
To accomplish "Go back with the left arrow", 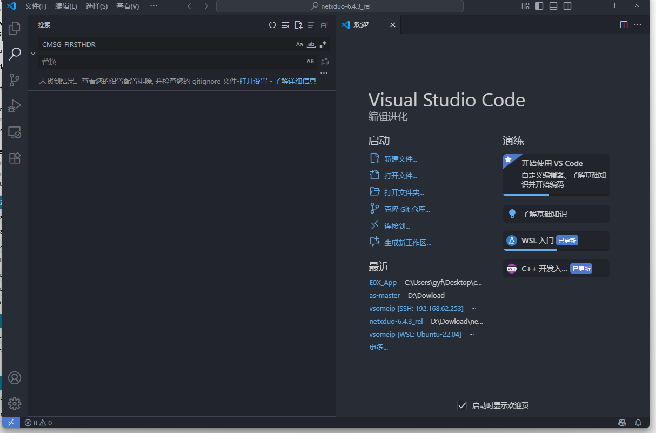I will [190, 6].
